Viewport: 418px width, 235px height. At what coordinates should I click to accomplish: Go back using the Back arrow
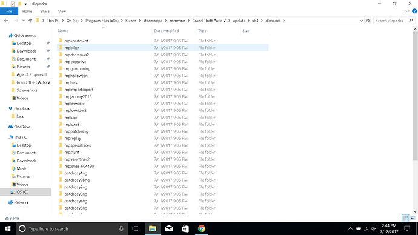click(x=7, y=21)
